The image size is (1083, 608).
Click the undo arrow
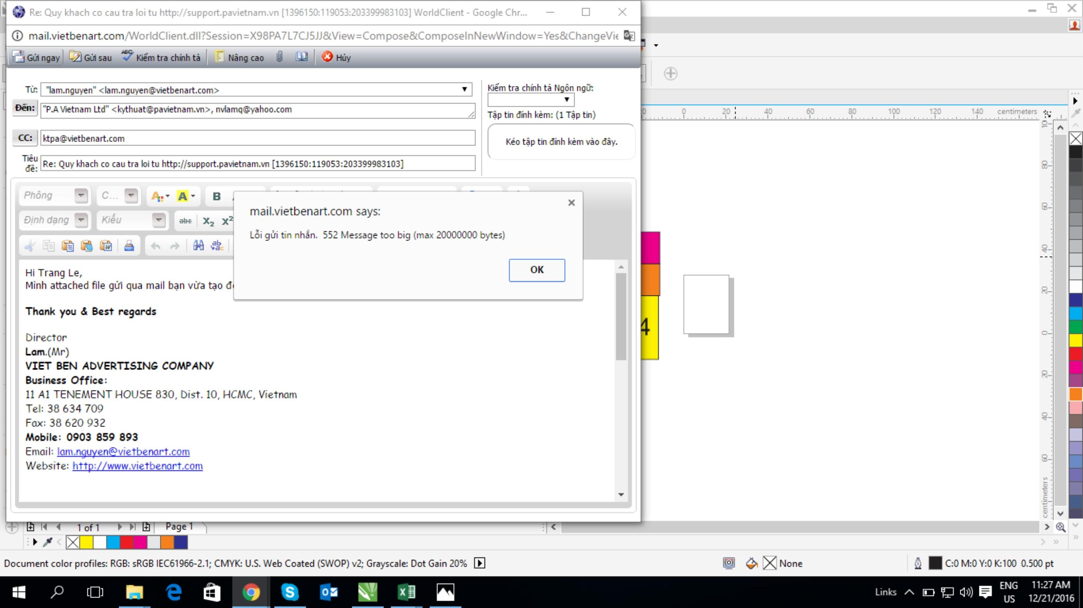(155, 246)
